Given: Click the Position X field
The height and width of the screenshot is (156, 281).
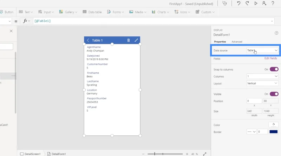Looking at the screenshot, I should pyautogui.click(x=254, y=101).
